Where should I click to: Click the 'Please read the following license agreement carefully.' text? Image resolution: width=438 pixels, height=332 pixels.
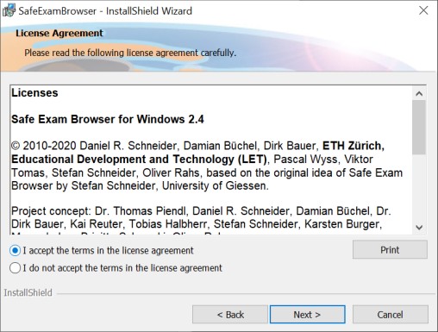pyautogui.click(x=130, y=53)
